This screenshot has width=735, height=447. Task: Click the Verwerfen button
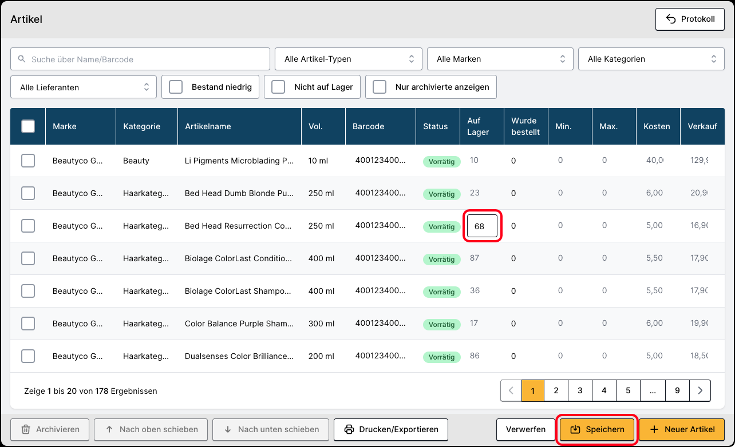pos(525,429)
